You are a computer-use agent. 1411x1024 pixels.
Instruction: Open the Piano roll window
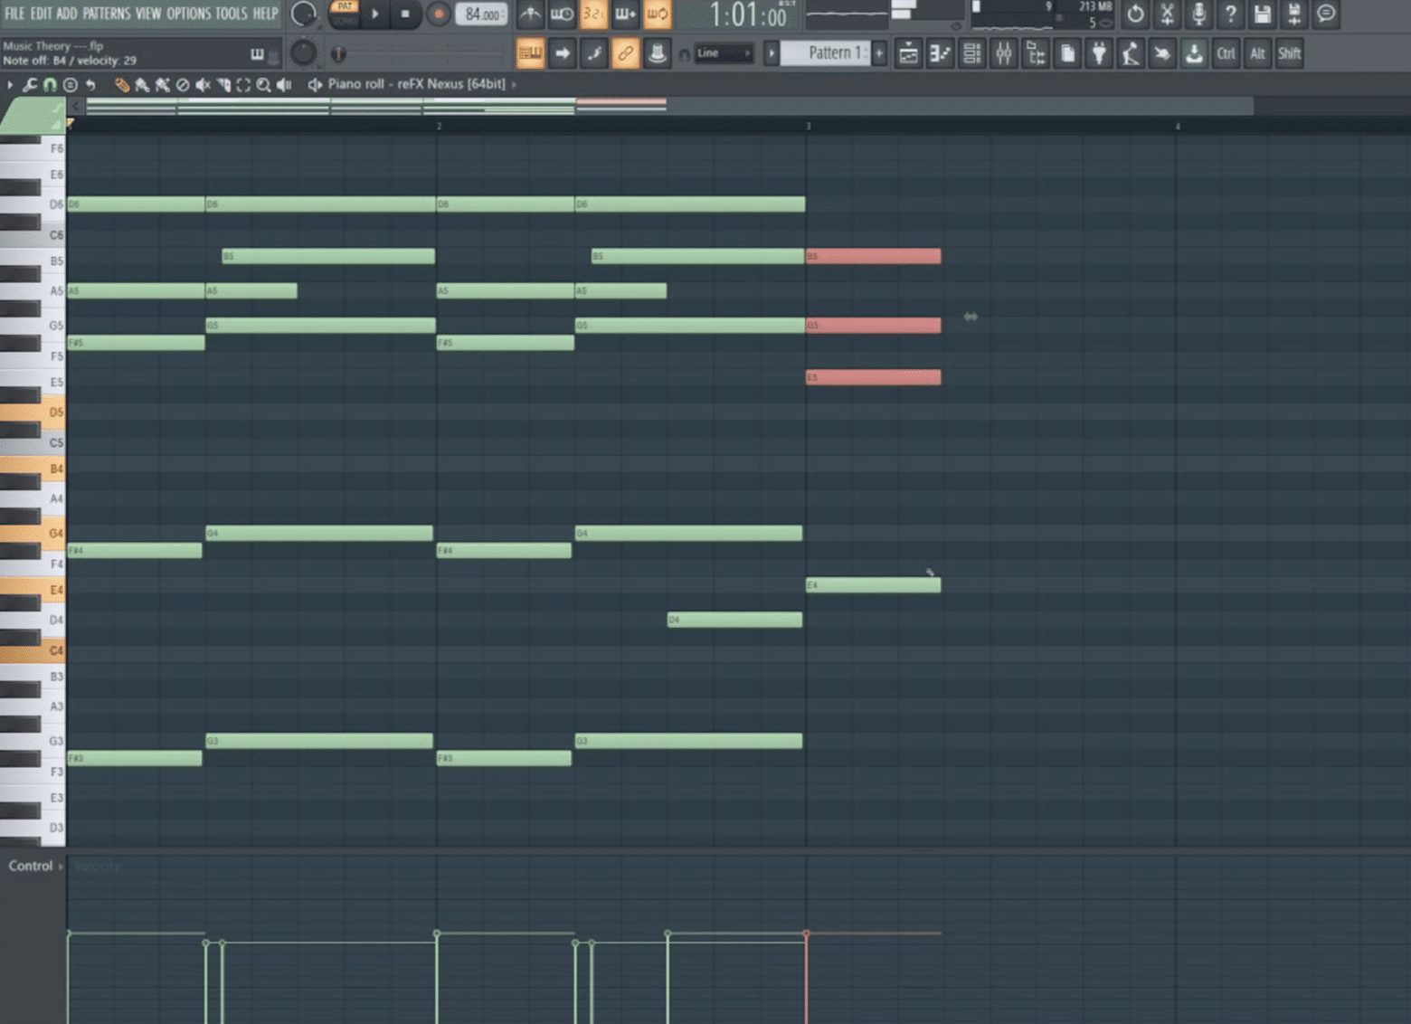click(x=940, y=53)
